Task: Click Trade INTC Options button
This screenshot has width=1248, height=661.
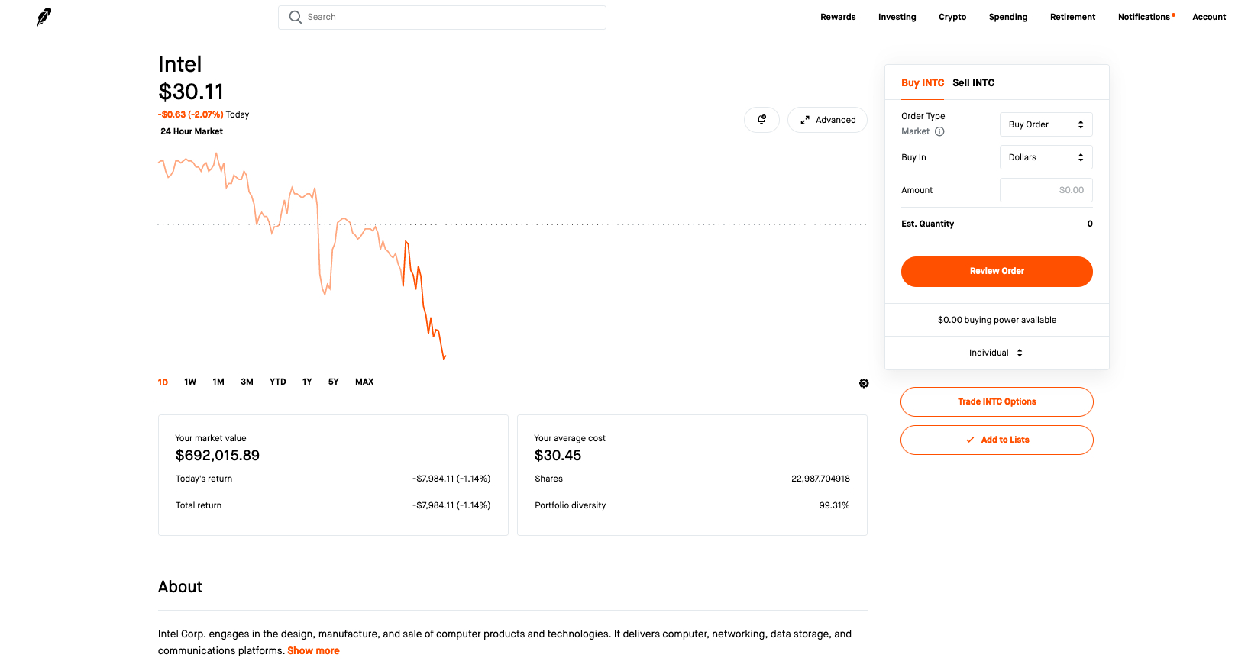Action: click(x=997, y=401)
